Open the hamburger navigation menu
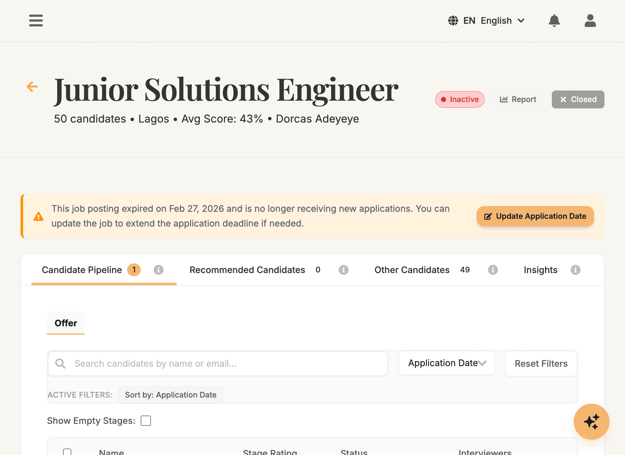Image resolution: width=625 pixels, height=455 pixels. click(x=36, y=21)
